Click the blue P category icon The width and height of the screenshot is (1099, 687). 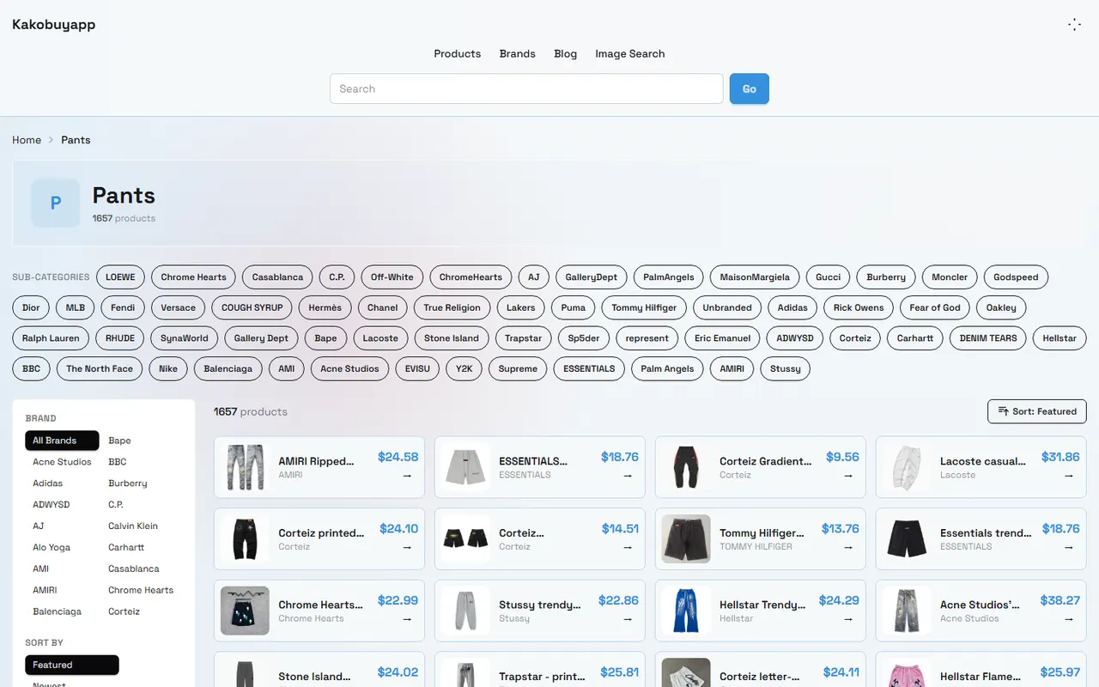(56, 203)
